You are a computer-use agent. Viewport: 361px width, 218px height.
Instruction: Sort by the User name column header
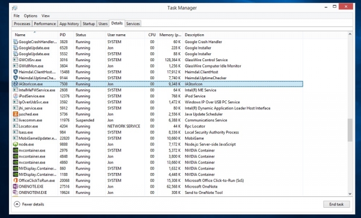pyautogui.click(x=125, y=35)
